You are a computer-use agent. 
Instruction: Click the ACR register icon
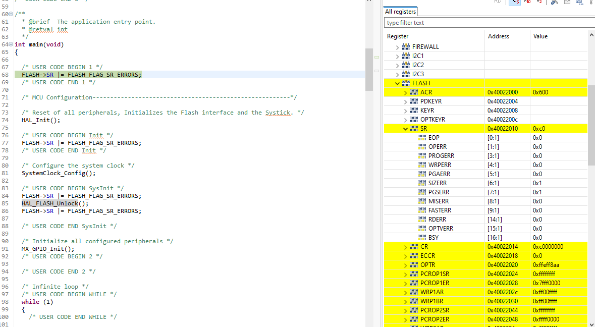[414, 92]
